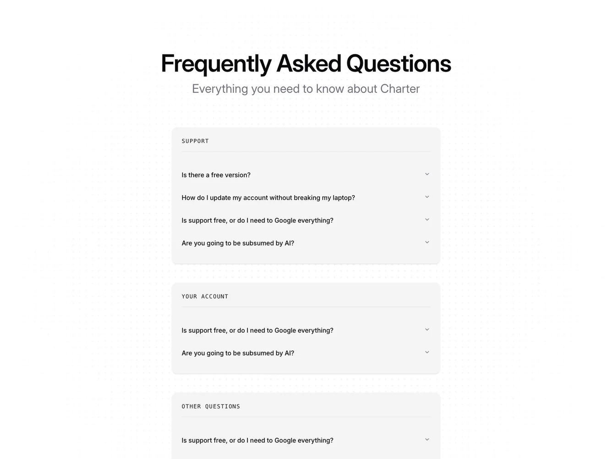Click the "Frequently Asked Questions" page title

[306, 63]
